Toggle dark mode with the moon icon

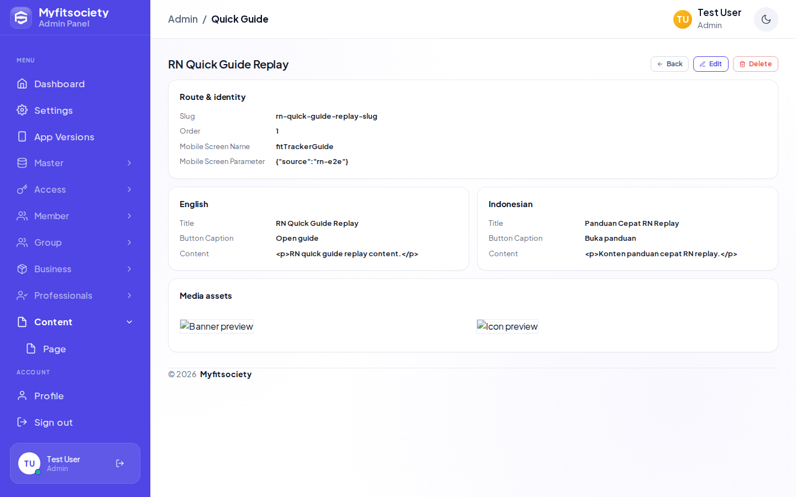pos(766,19)
